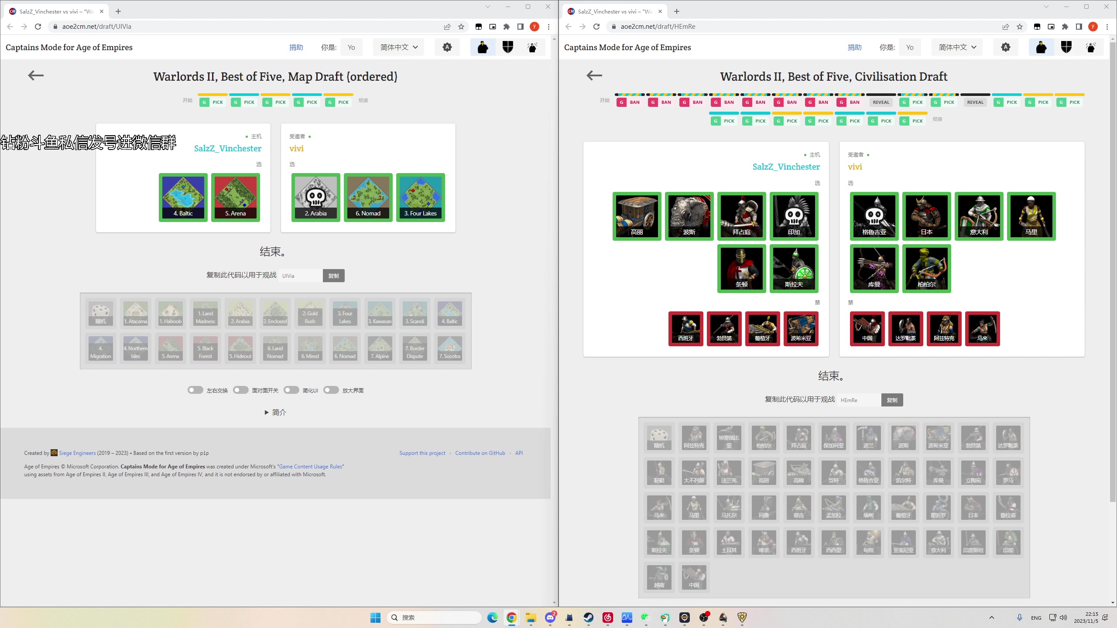Open the Contribute on GitHub link
1117x628 pixels.
point(480,453)
